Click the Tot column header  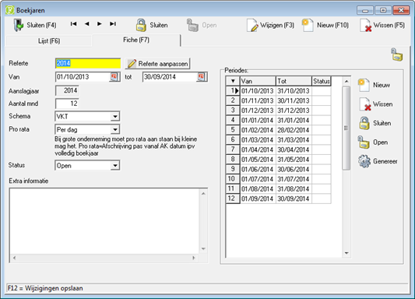point(294,81)
